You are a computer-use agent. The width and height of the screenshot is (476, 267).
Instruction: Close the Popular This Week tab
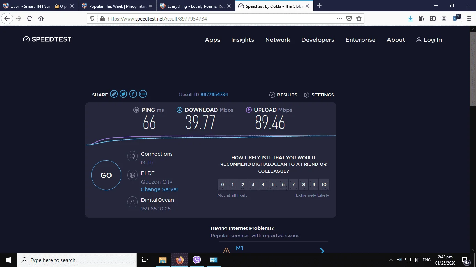(151, 6)
